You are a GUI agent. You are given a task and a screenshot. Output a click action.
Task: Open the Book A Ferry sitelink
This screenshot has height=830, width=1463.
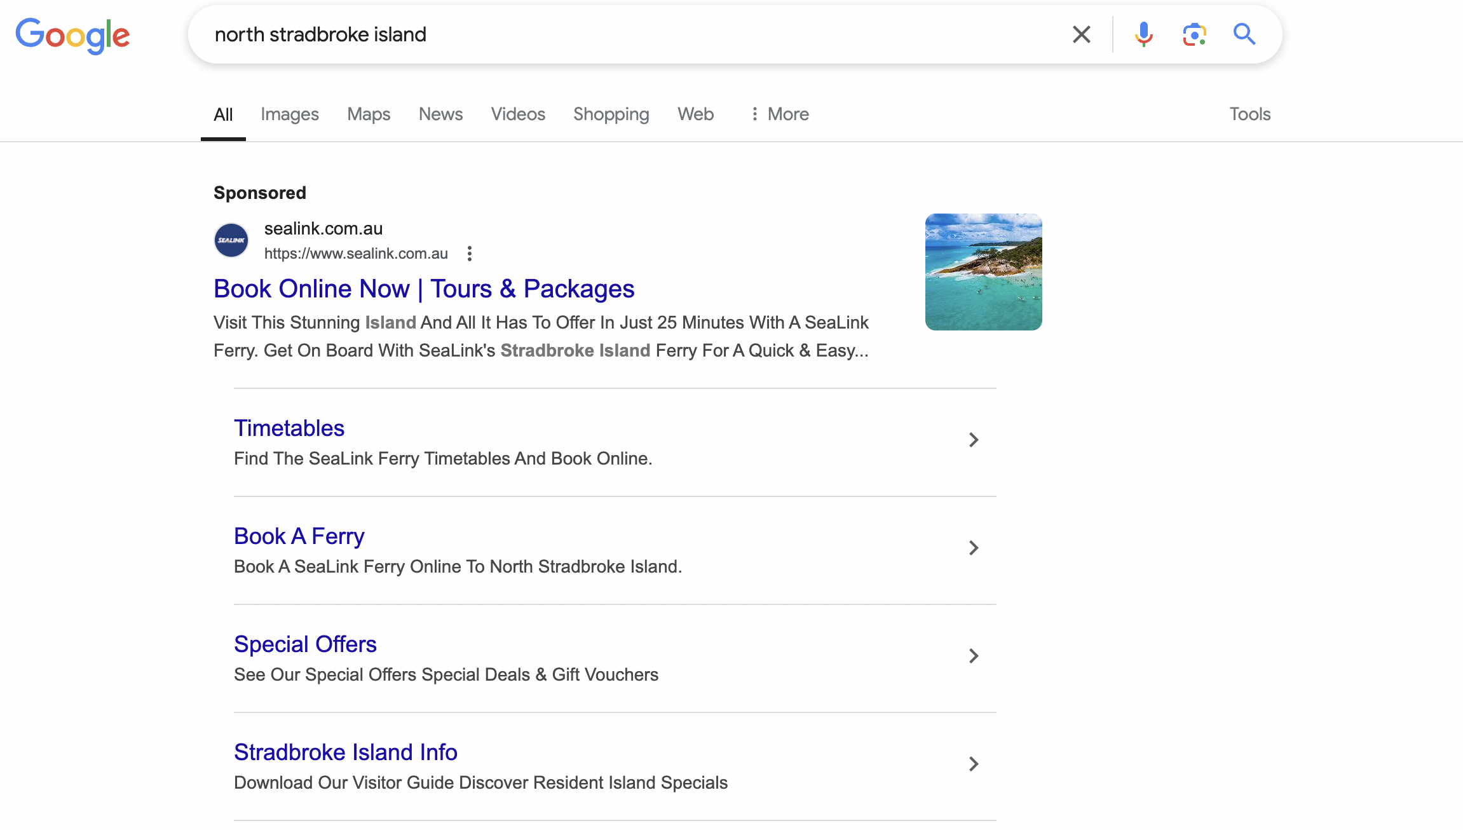(299, 536)
